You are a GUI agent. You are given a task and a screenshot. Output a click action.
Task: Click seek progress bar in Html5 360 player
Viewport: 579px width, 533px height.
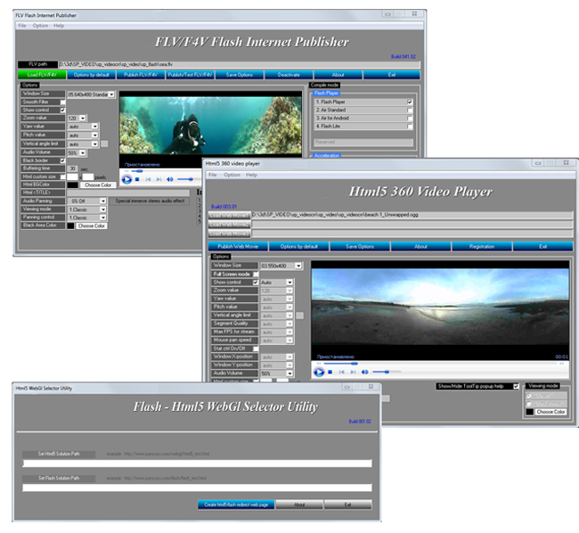pyautogui.click(x=439, y=364)
